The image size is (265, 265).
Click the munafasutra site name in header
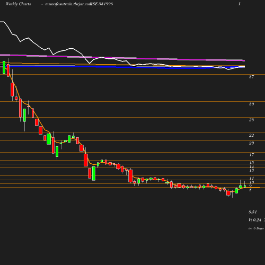click(68, 4)
